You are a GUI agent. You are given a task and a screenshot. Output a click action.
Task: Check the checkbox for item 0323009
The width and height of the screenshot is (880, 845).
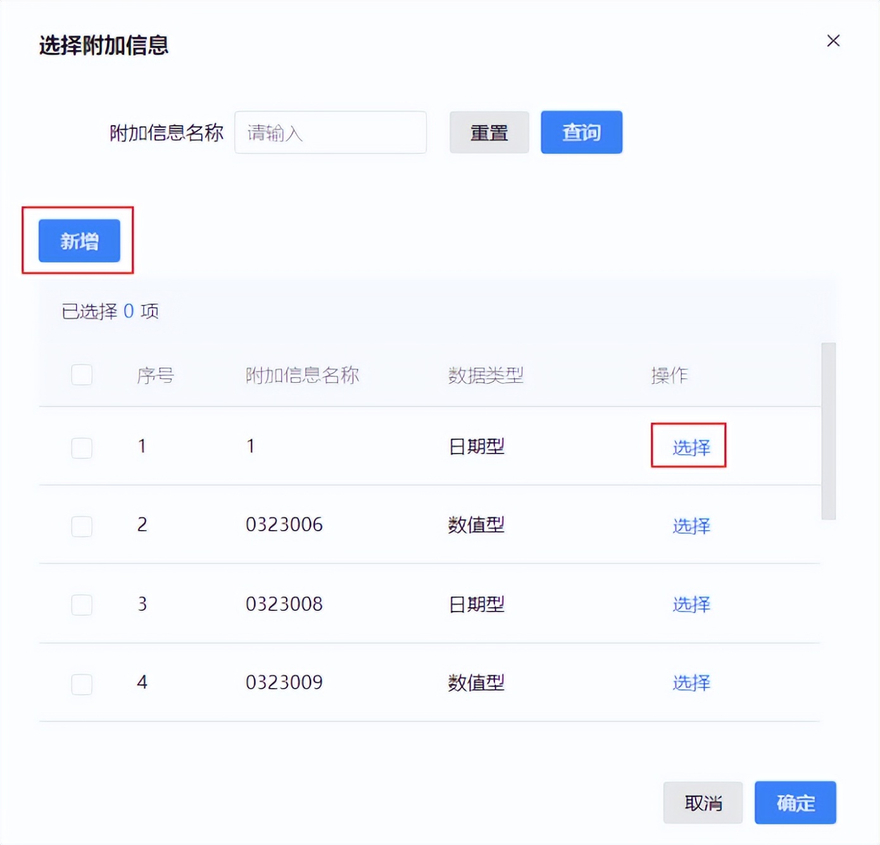(x=81, y=684)
